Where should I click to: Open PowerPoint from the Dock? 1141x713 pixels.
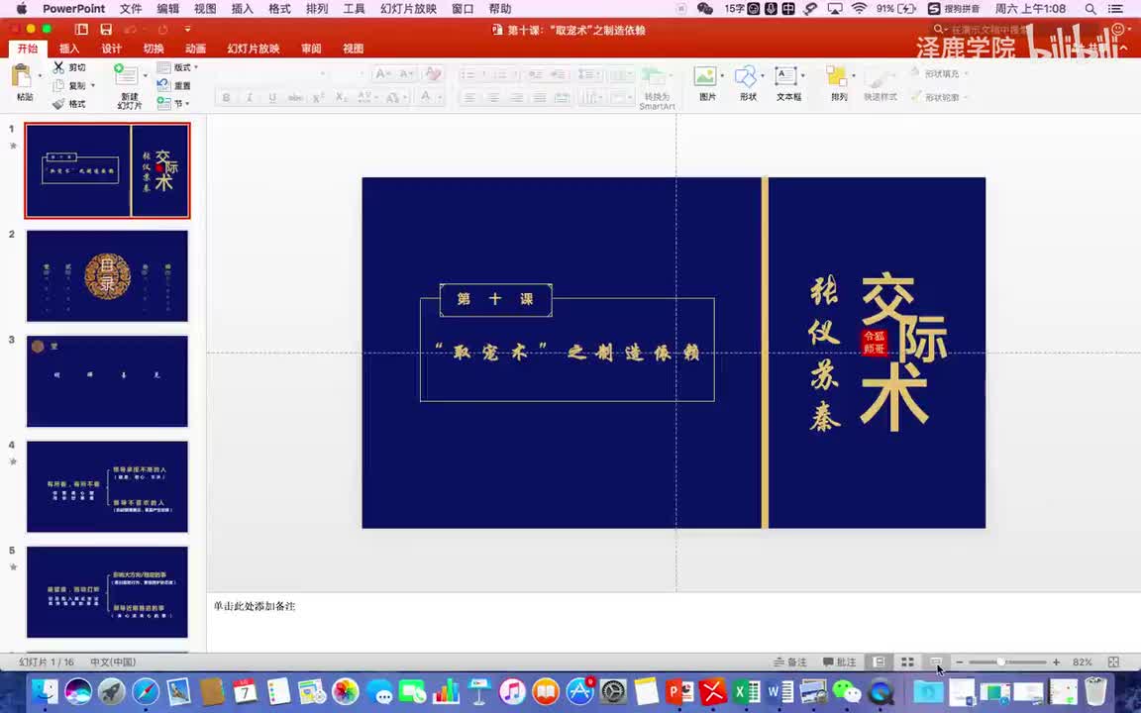679,691
